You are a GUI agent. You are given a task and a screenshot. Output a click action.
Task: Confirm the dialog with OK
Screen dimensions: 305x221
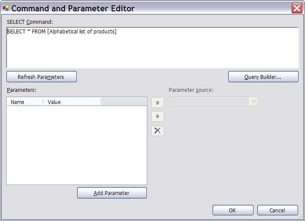[x=233, y=210]
